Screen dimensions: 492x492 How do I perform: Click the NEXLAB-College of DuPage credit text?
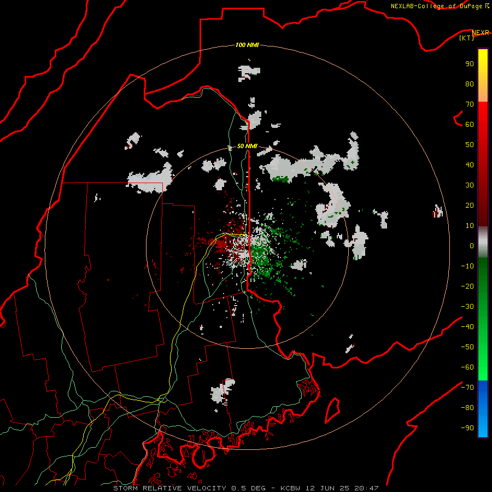[x=436, y=6]
